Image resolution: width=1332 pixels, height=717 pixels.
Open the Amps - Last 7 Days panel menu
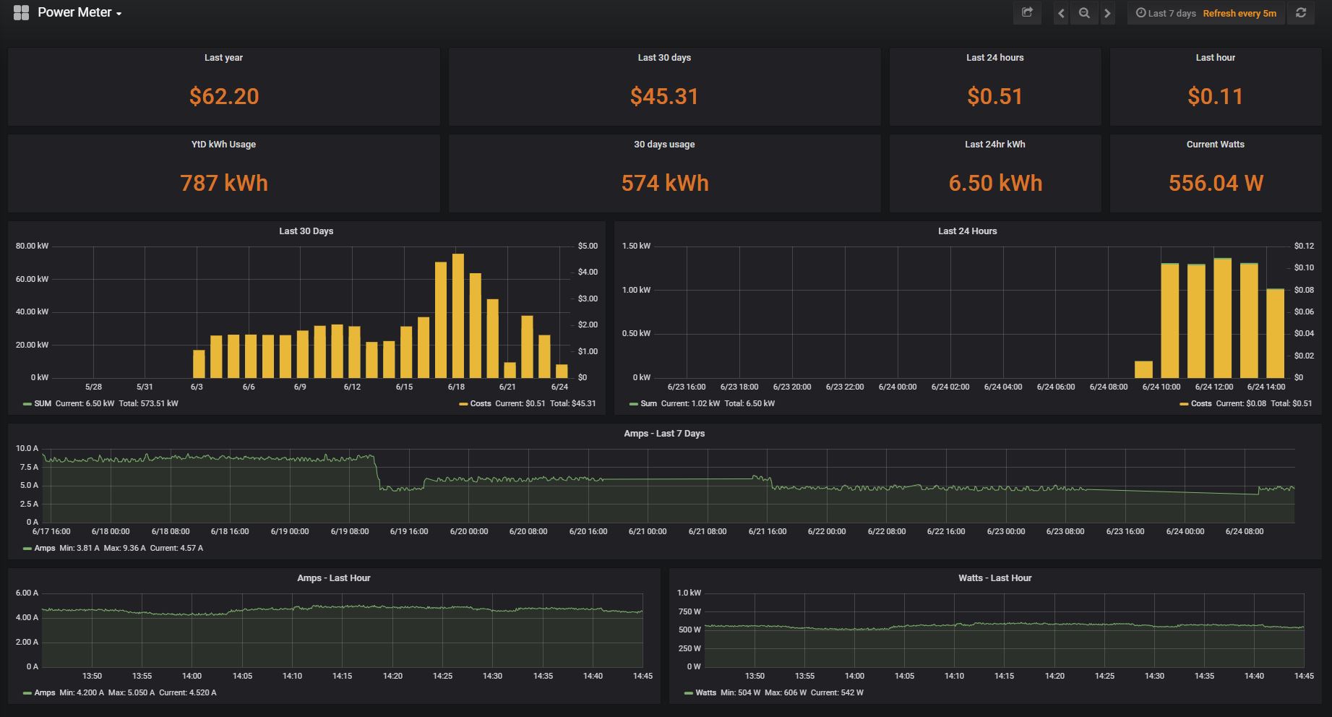pos(664,433)
